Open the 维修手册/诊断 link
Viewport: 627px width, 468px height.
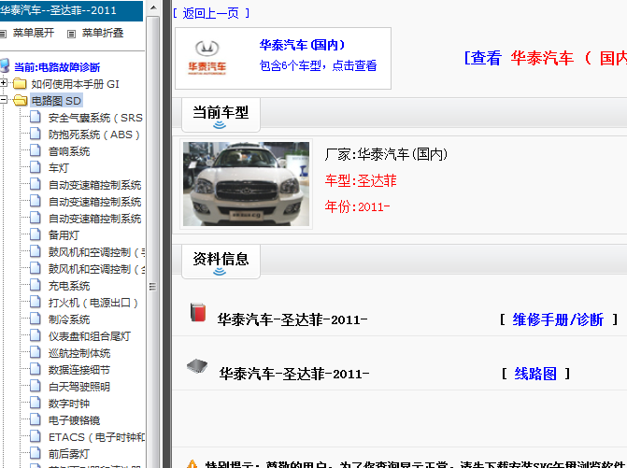tap(558, 319)
